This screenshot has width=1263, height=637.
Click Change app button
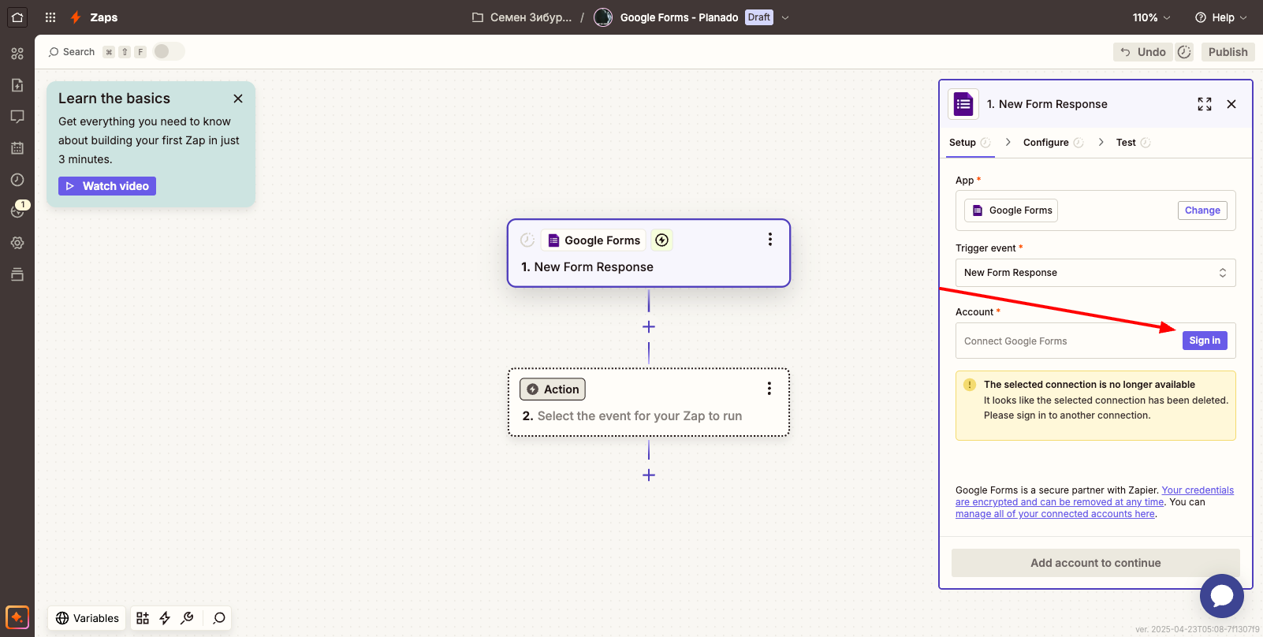pyautogui.click(x=1202, y=210)
